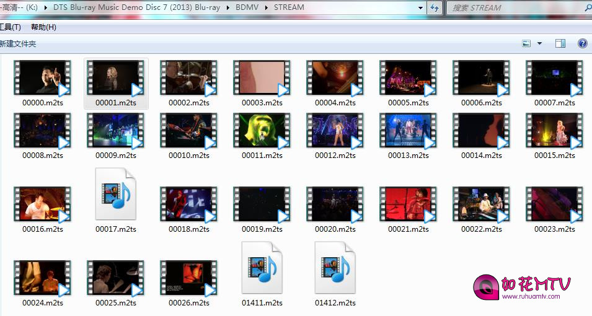
Task: Click the refresh button beside address bar
Action: (435, 8)
